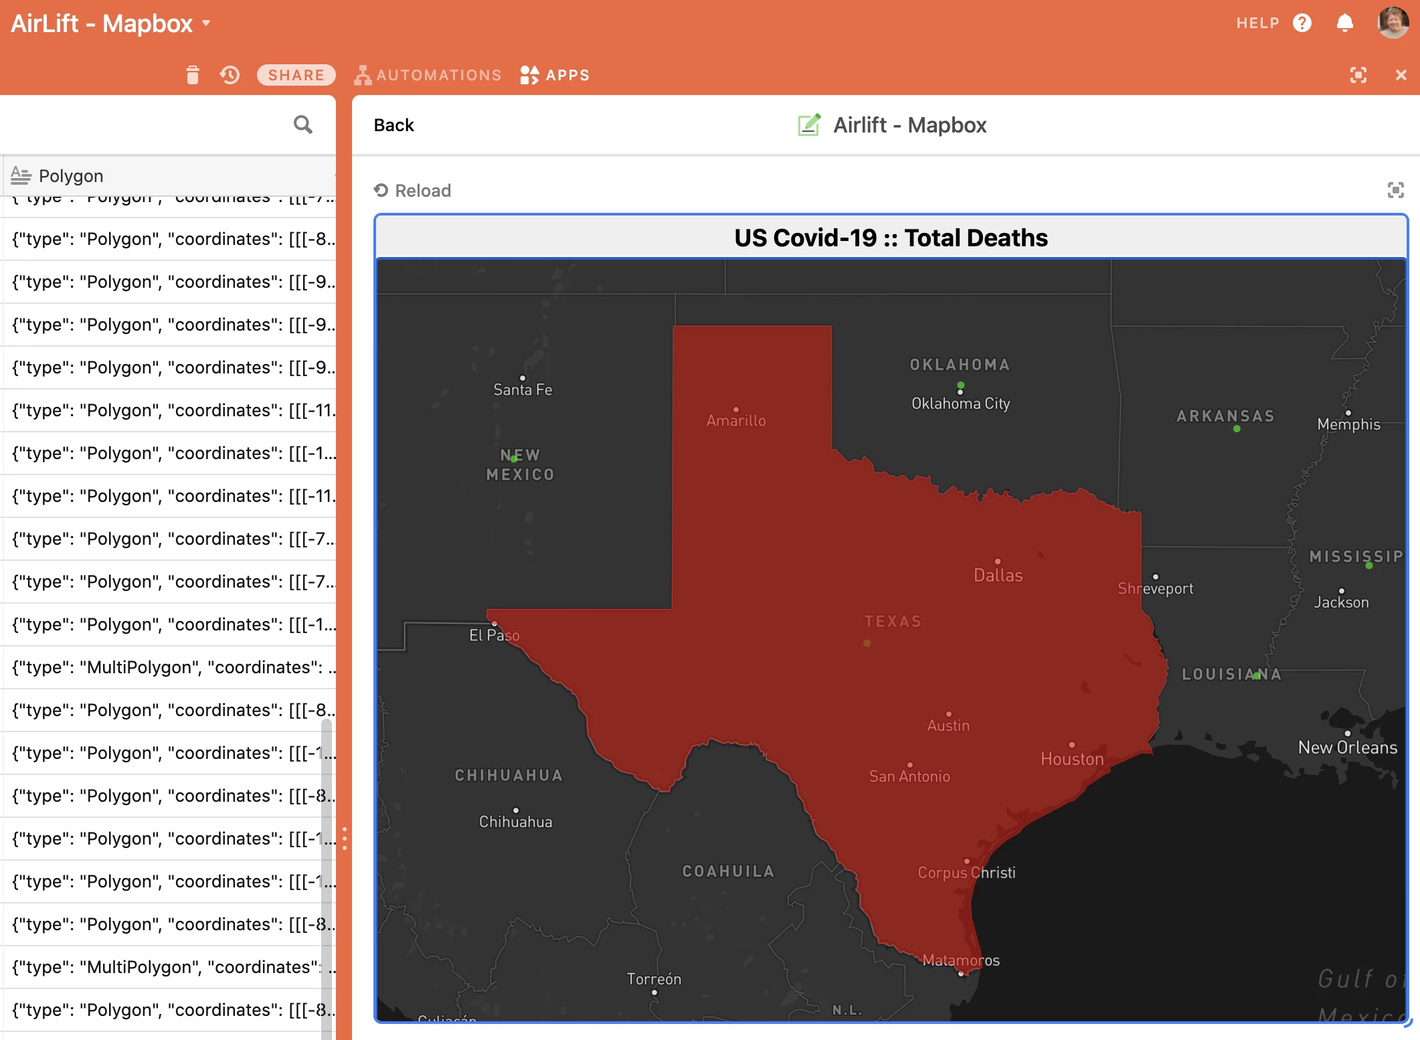Screen dimensions: 1420x1040
Task: Toggle the apps fullscreen icon in the orange bar
Action: tap(1358, 75)
